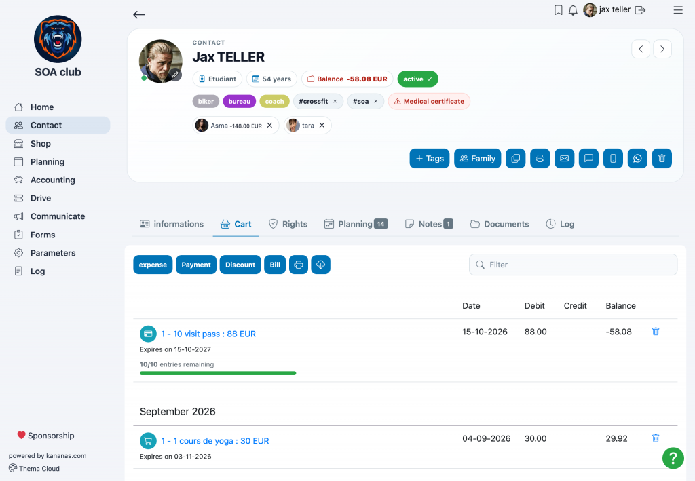Screen dimensions: 695x481
Task: Click the copy/duplicate contact icon button
Action: 516,159
